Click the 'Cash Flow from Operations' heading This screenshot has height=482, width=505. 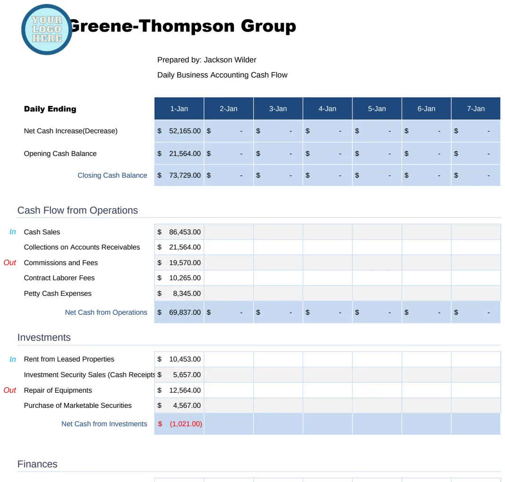(x=77, y=210)
